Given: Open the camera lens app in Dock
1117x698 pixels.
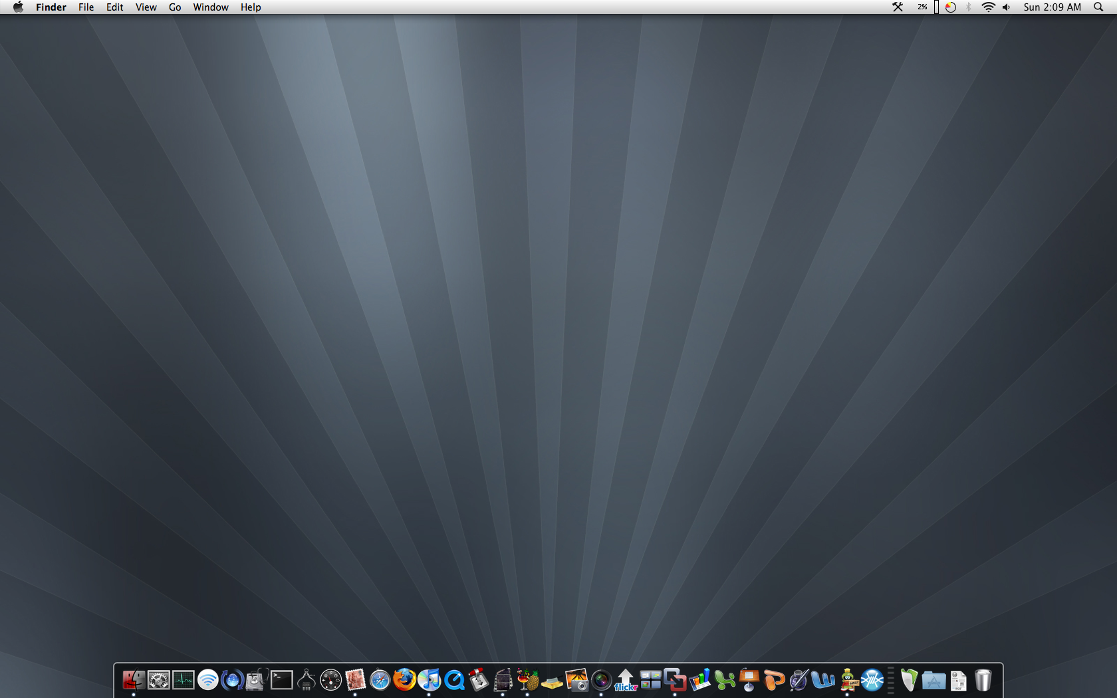Looking at the screenshot, I should click(601, 680).
